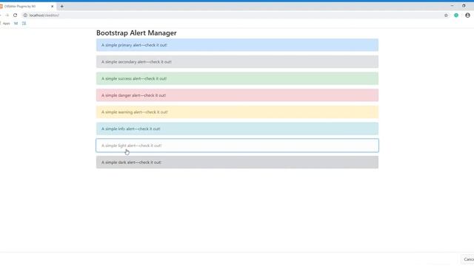Image resolution: width=474 pixels, height=266 pixels.
Task: Minimize the browser window
Action: tap(452, 6)
